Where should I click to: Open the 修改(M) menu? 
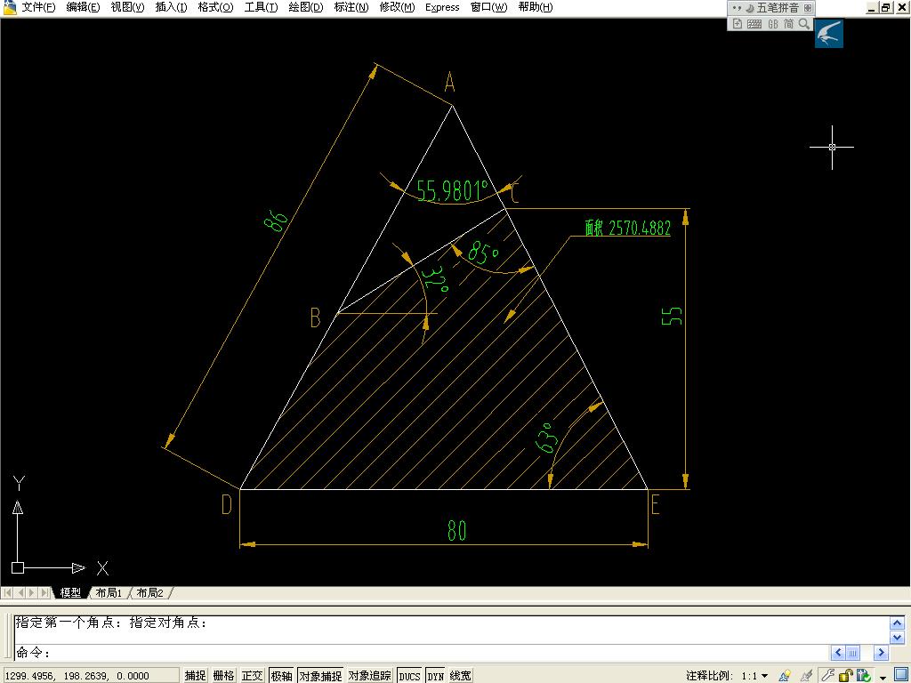[x=397, y=7]
